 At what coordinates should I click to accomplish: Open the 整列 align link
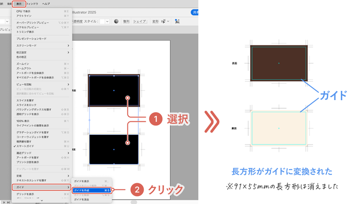[x=126, y=21]
